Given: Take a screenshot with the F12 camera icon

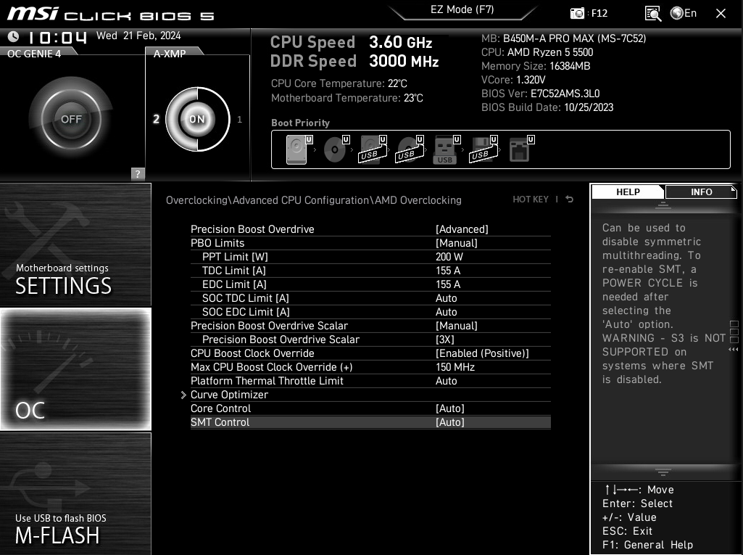Looking at the screenshot, I should pos(577,13).
